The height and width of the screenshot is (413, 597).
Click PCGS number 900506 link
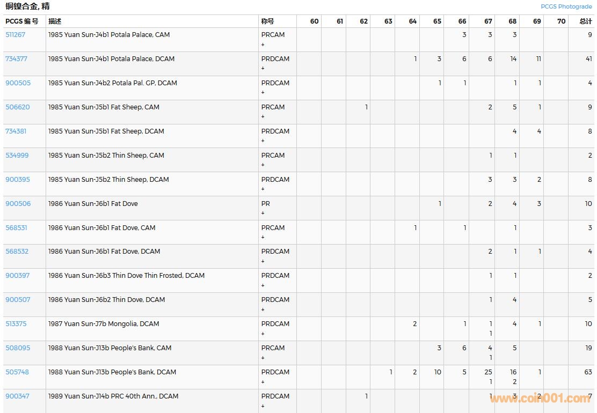point(18,204)
